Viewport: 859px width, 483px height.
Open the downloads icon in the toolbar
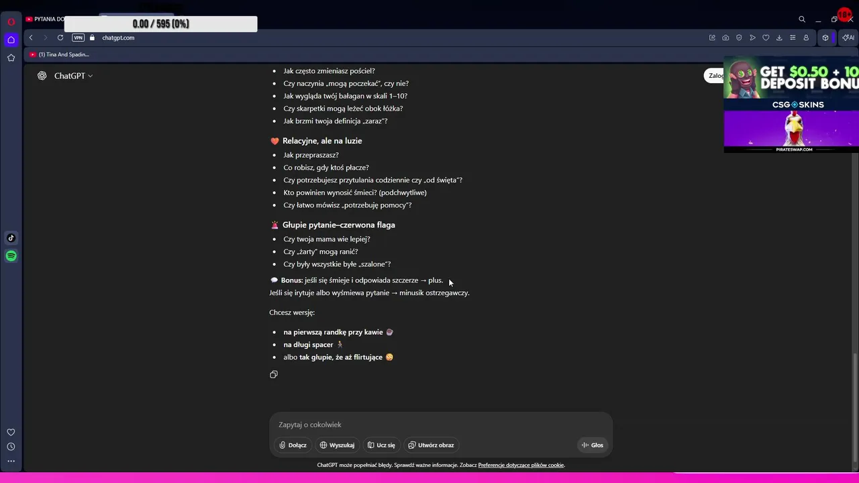pos(779,38)
